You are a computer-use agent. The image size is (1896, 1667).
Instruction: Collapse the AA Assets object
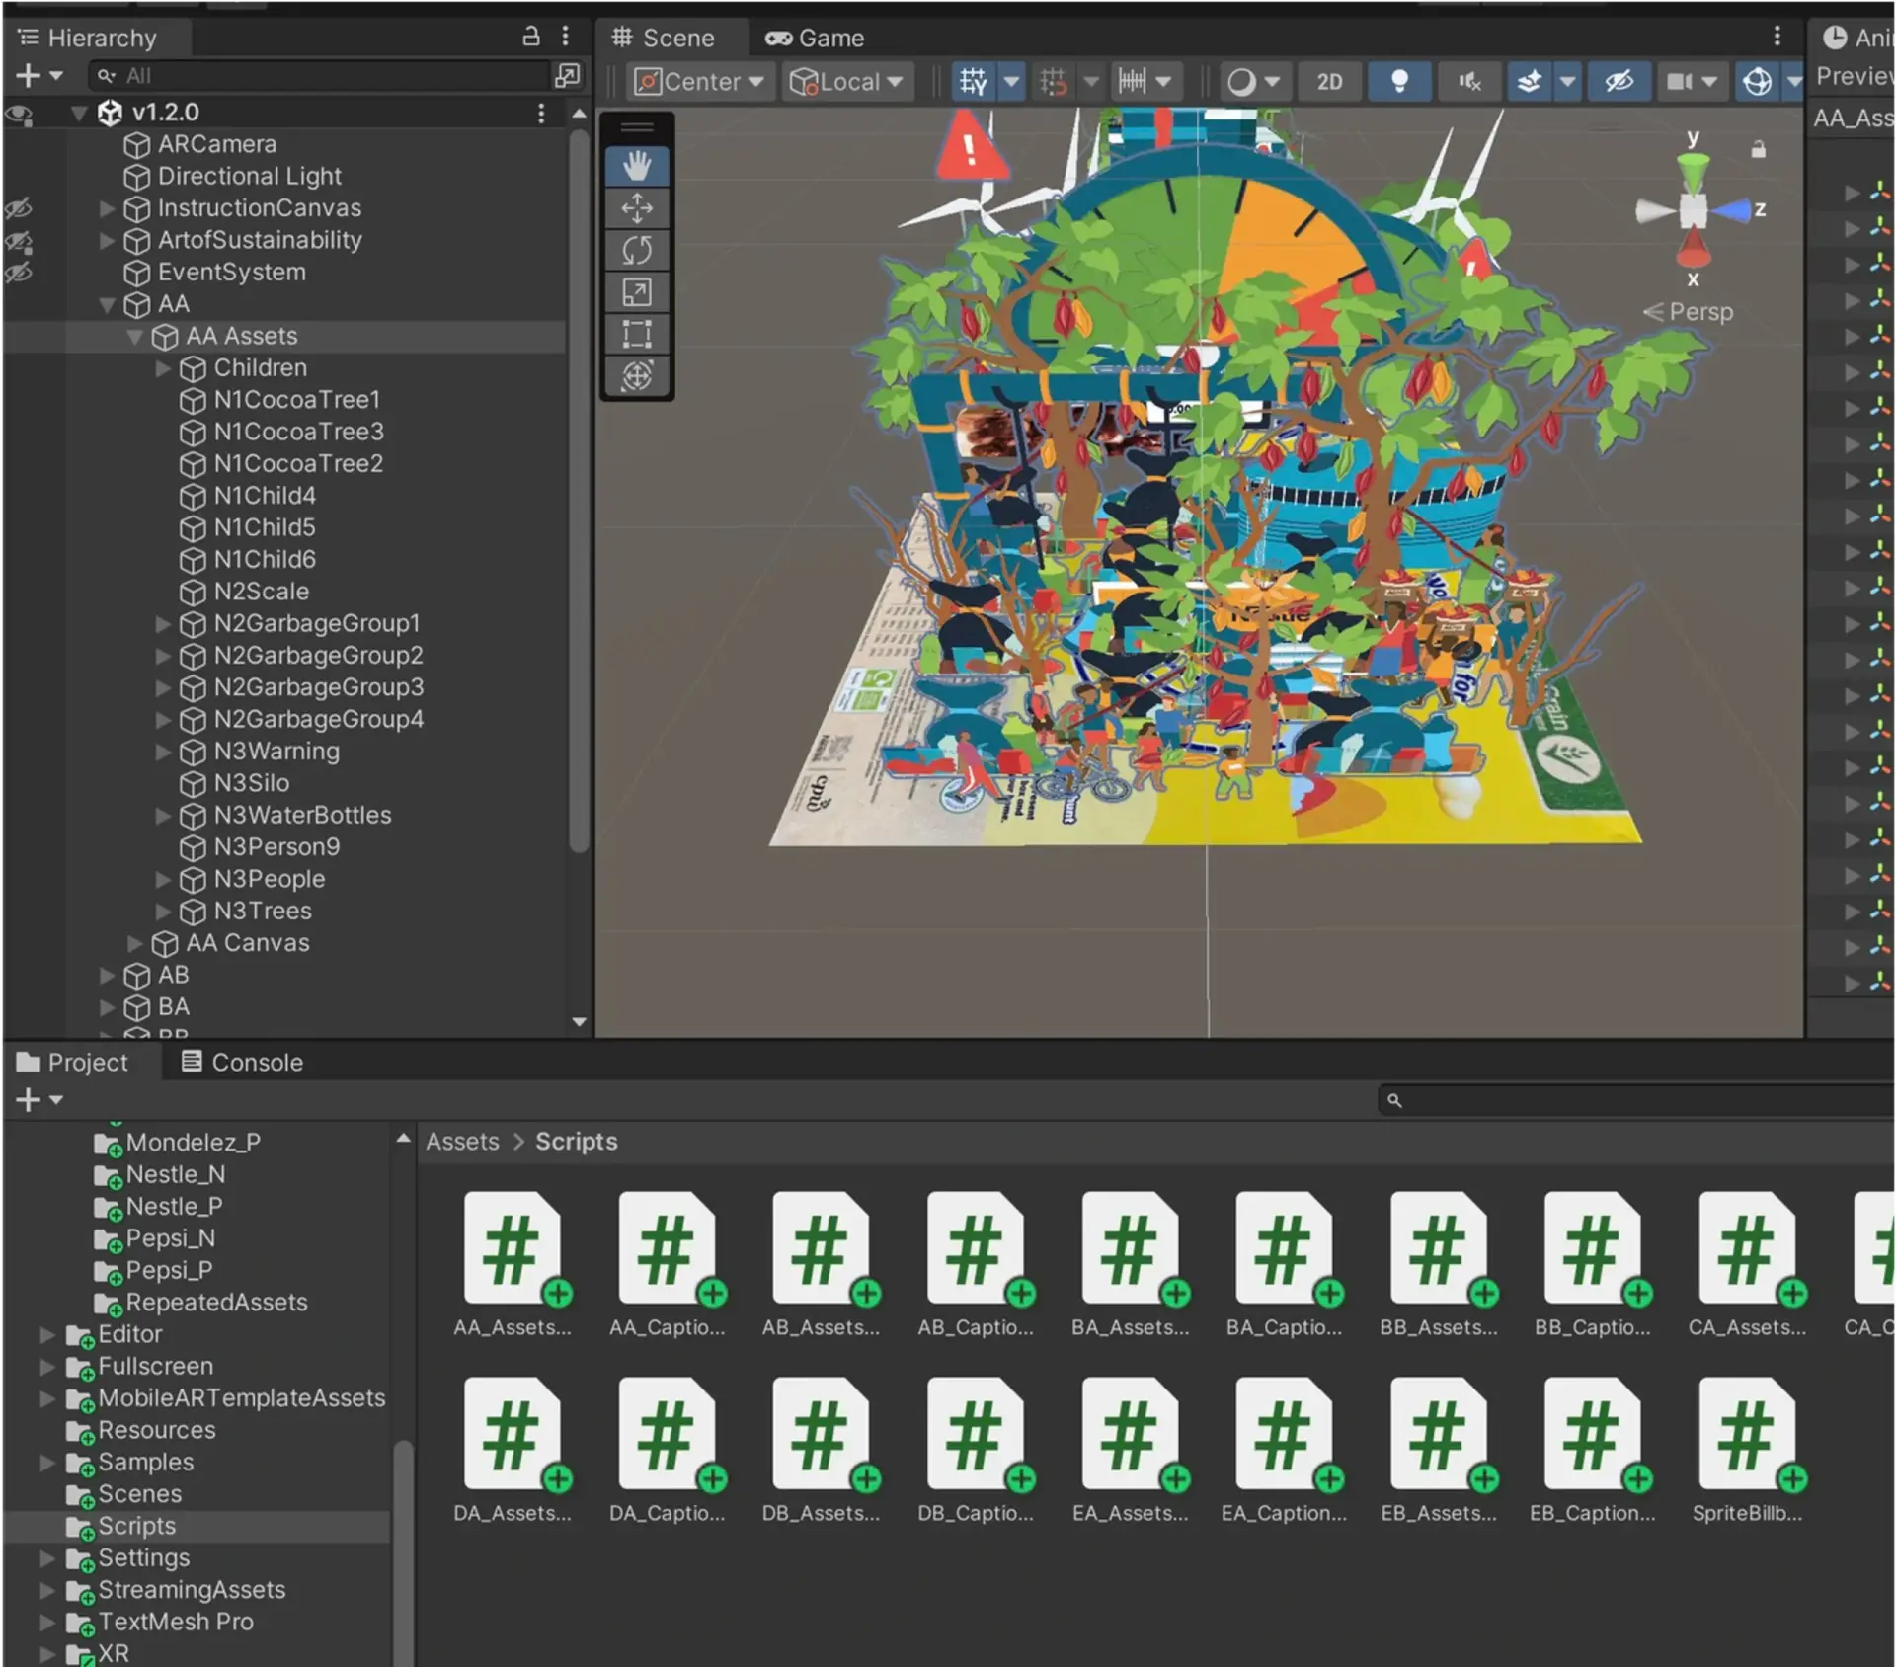pos(135,337)
